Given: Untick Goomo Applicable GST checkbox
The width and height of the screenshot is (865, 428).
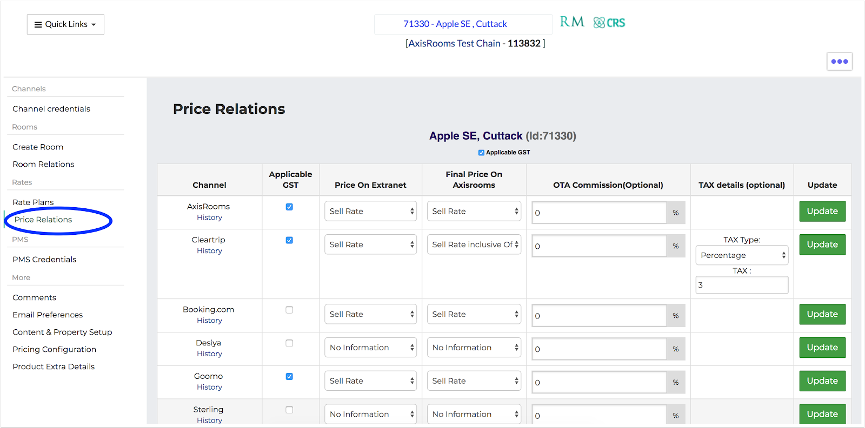Looking at the screenshot, I should pyautogui.click(x=289, y=377).
